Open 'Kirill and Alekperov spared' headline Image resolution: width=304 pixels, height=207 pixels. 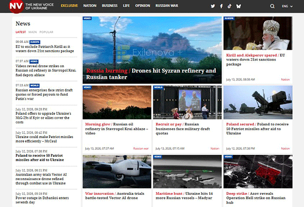point(255,60)
